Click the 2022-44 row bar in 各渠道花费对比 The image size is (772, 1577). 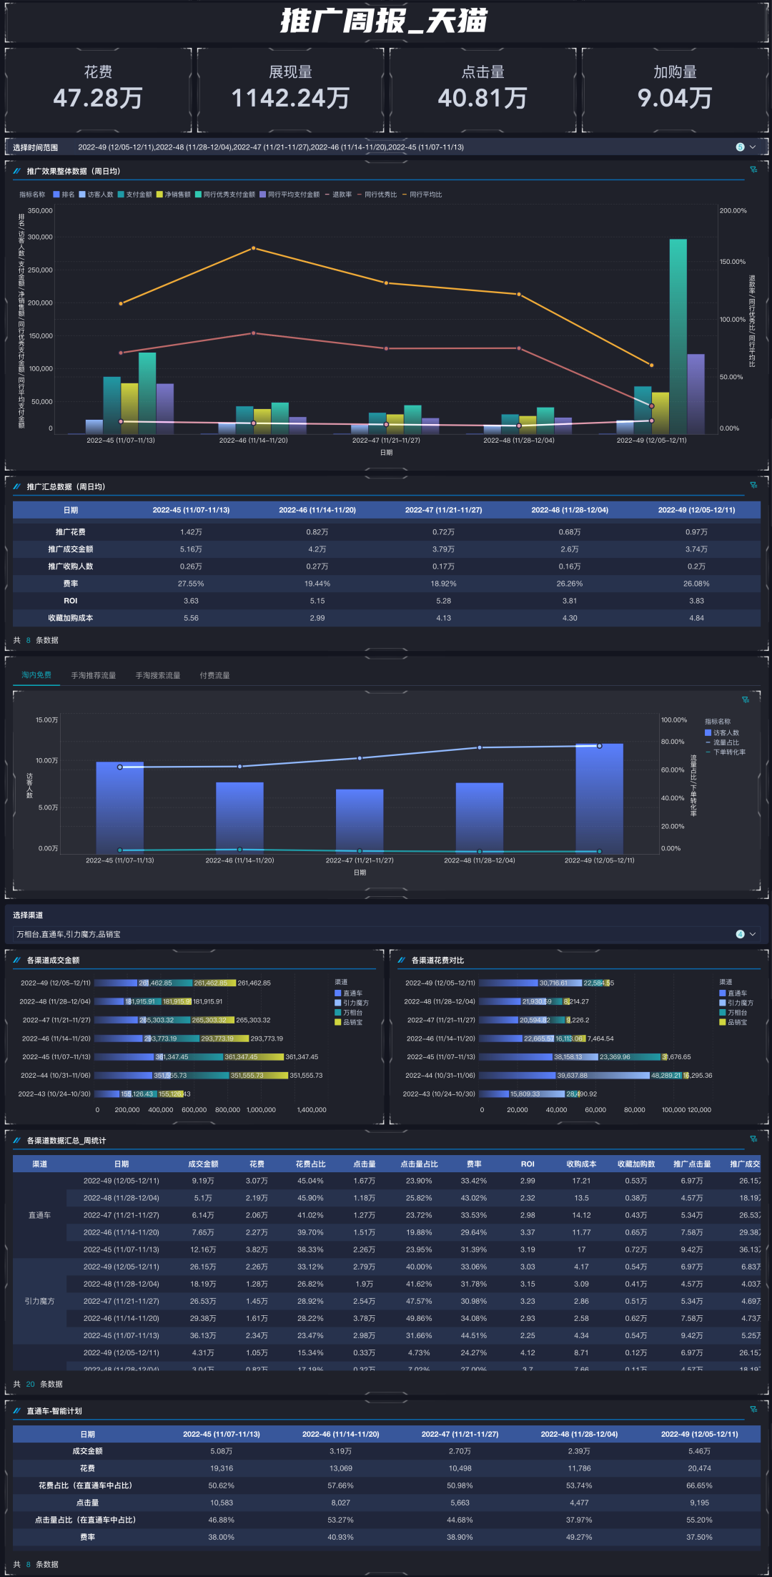(583, 1075)
